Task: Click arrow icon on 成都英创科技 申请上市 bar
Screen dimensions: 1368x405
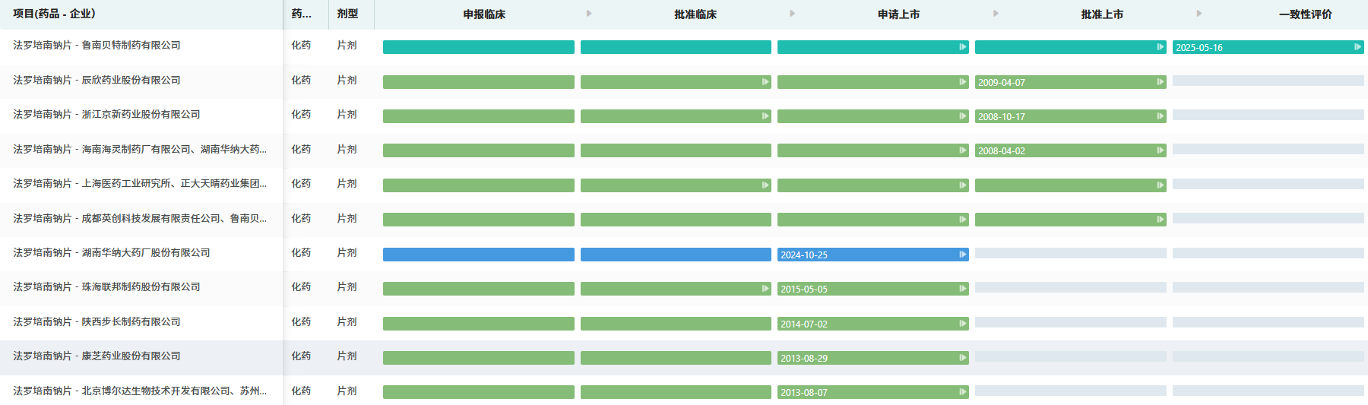Action: (x=962, y=220)
